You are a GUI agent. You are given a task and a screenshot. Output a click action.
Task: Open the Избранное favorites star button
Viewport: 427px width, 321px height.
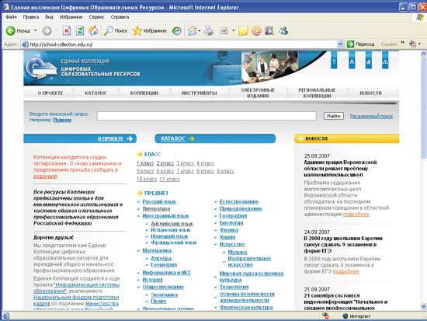pos(149,31)
